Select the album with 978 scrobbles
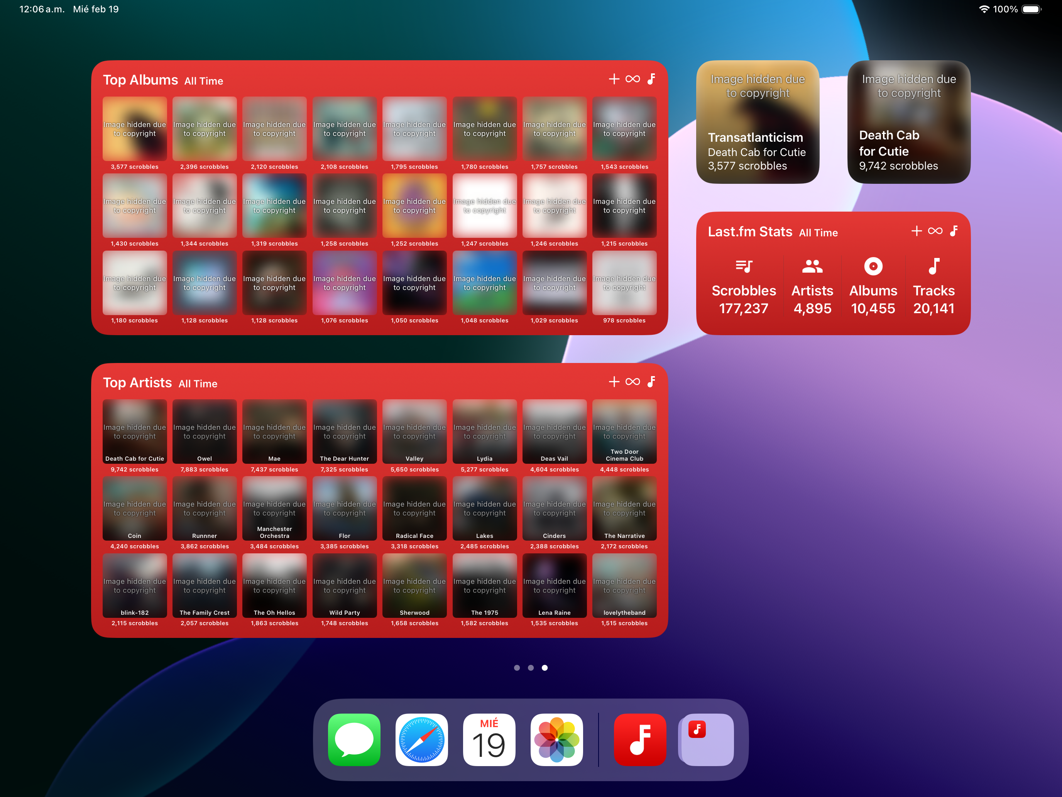The height and width of the screenshot is (797, 1062). point(624,283)
